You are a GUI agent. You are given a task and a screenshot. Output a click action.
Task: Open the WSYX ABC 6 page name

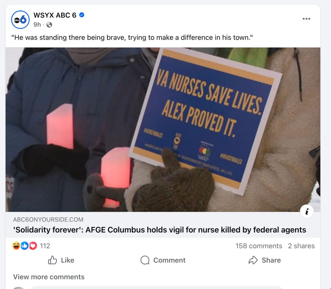pyautogui.click(x=55, y=15)
